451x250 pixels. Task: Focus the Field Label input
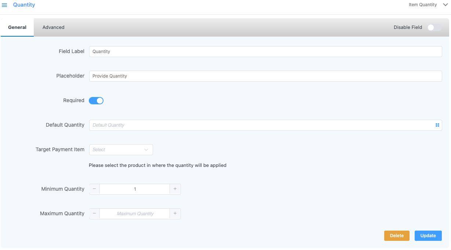(x=266, y=52)
